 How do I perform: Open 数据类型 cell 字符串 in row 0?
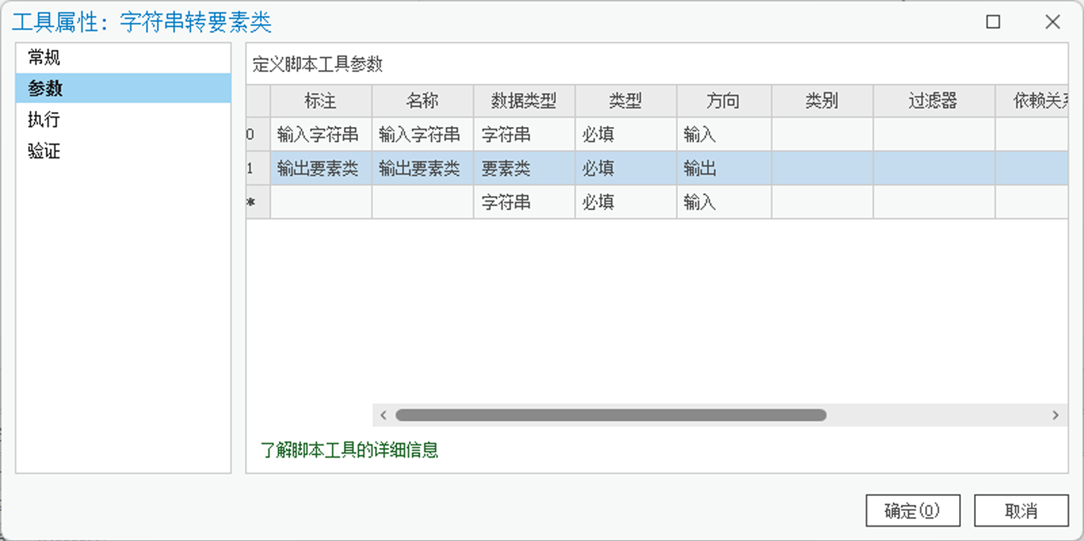coord(524,134)
